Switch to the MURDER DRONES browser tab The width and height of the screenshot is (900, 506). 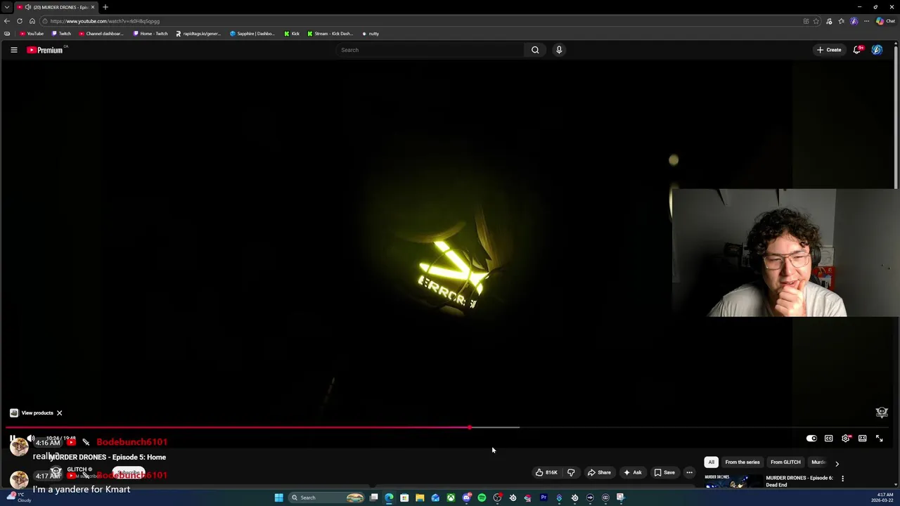tap(56, 7)
